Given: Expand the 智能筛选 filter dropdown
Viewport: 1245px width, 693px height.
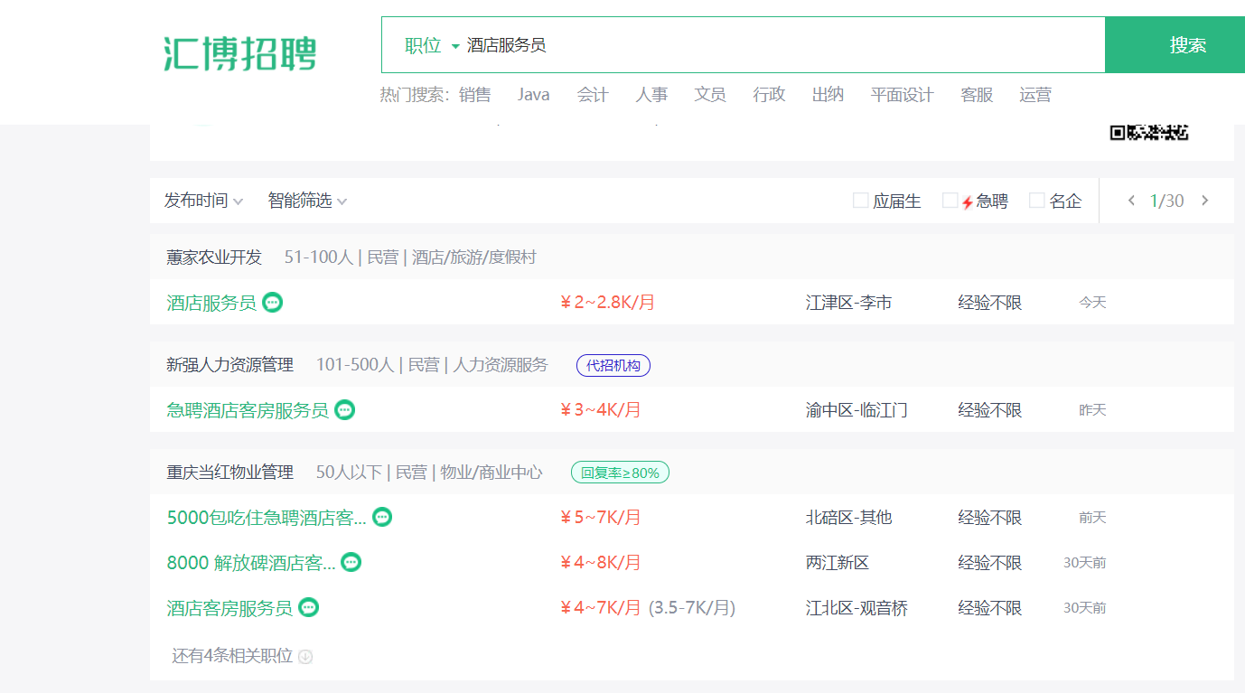Looking at the screenshot, I should [307, 201].
